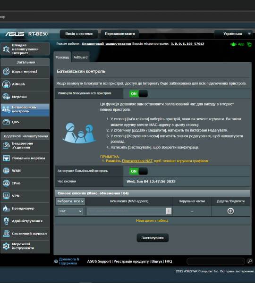Screen dimensions: 255x283
Task: Open Системний журнал notepad icon
Action: [6, 233]
